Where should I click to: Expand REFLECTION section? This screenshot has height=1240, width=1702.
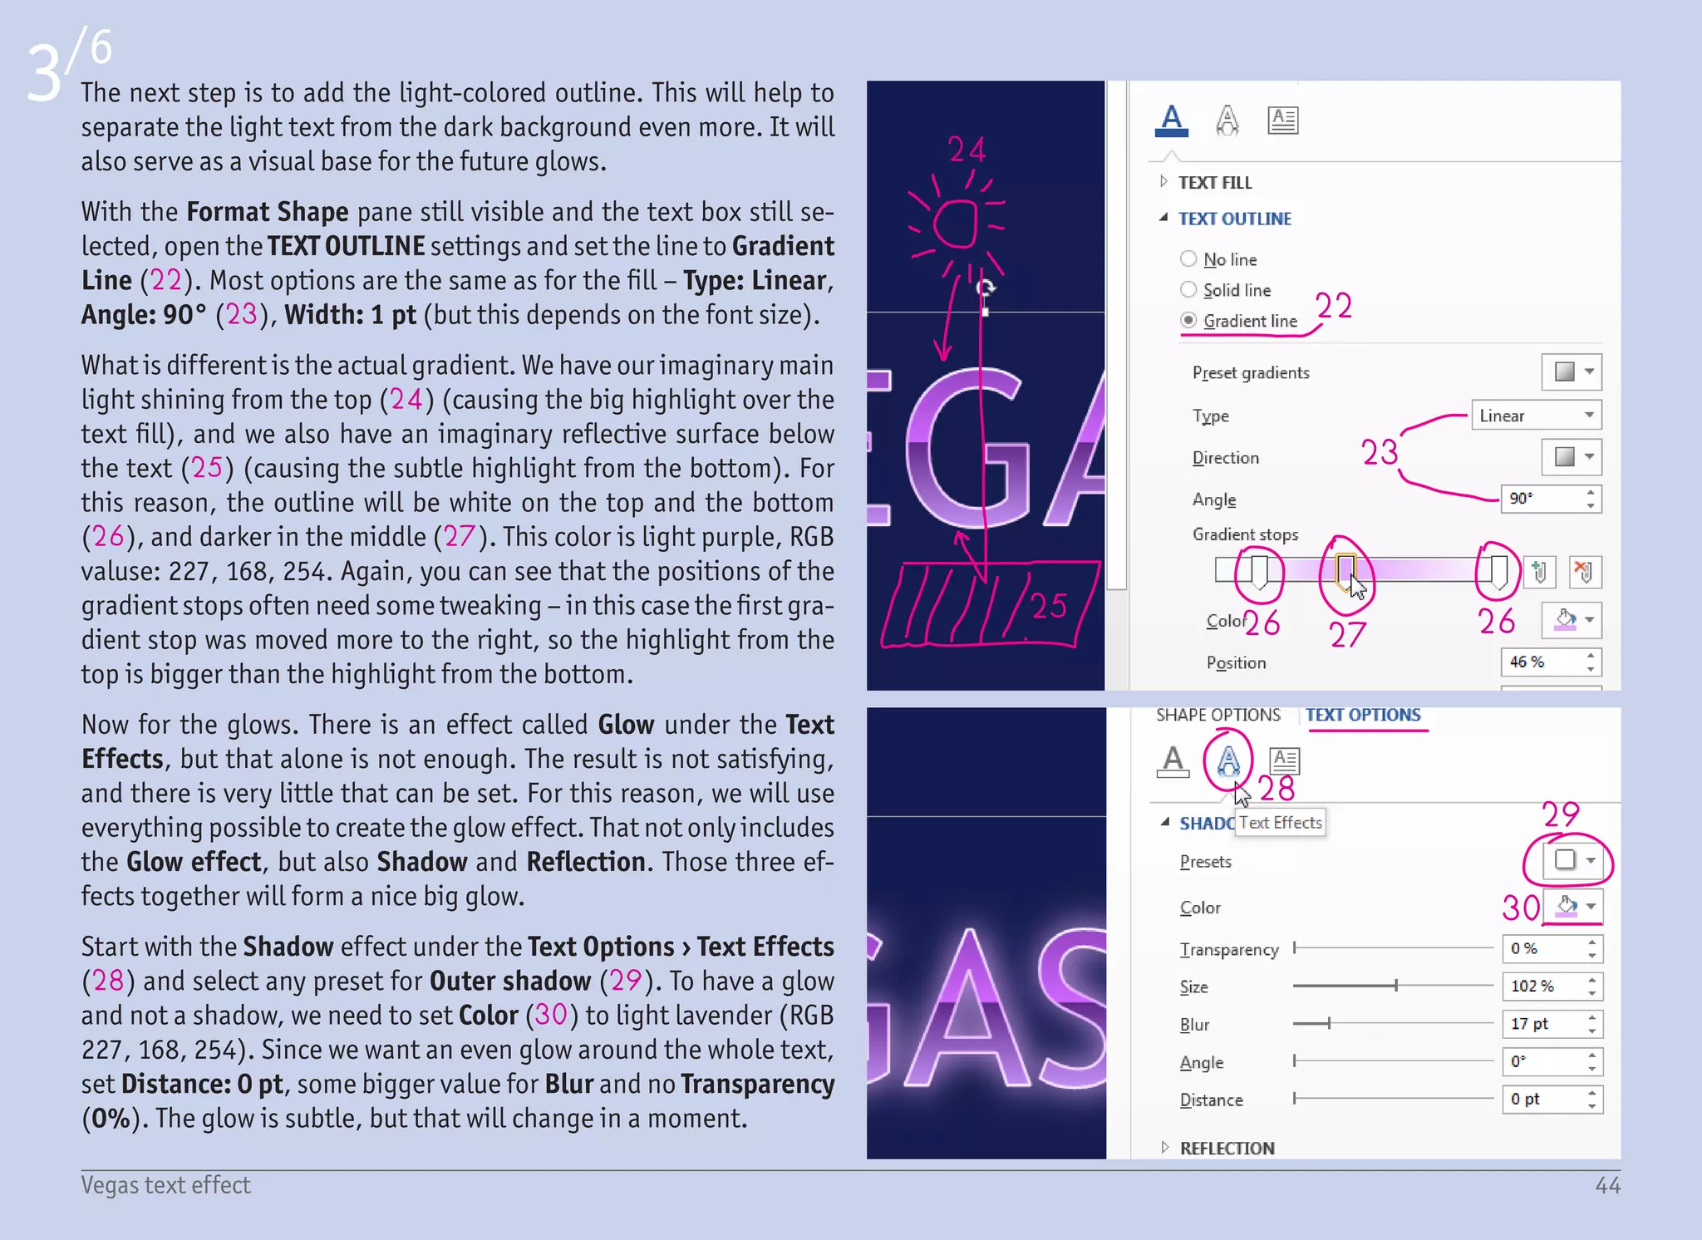tap(1217, 1148)
